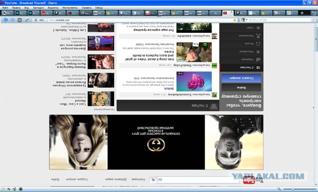Click the Web badge left of address field
The height and width of the screenshot is (192, 318).
pyautogui.click(x=39, y=20)
